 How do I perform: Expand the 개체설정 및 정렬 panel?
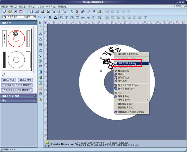[x=19, y=96]
